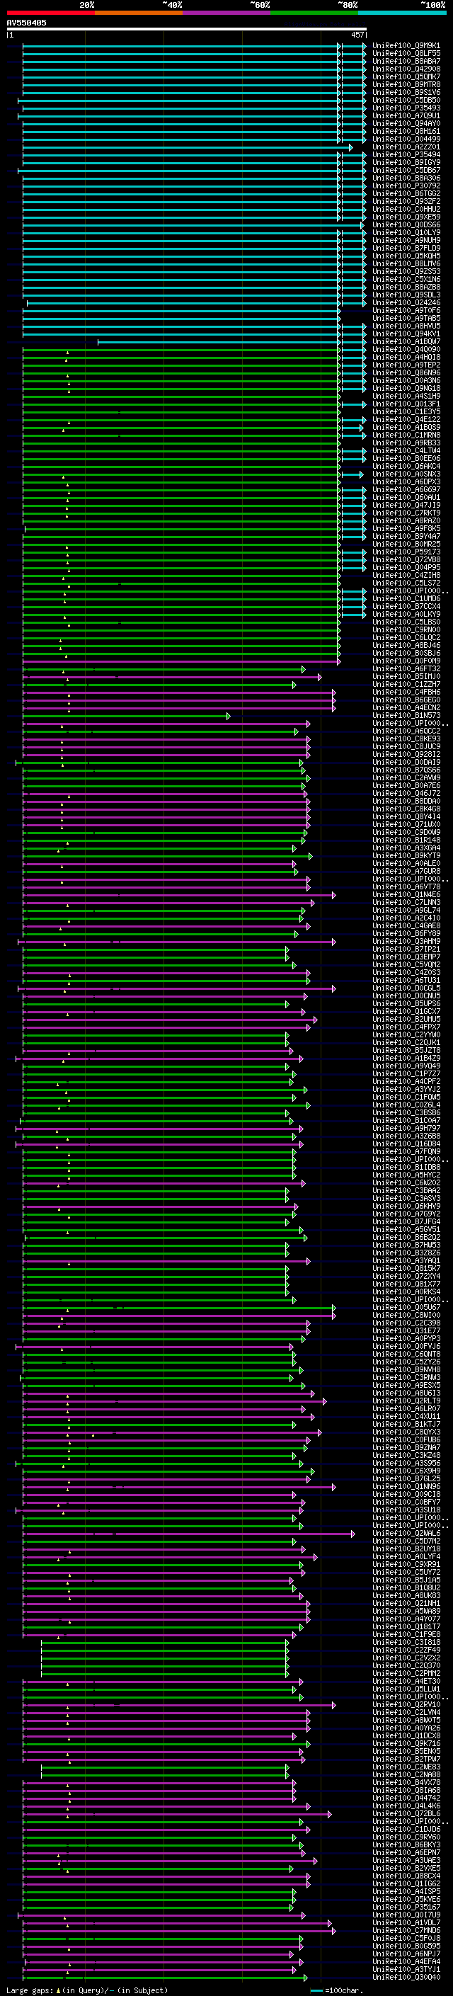Select hit label UniRef100_A1B4Z9
The image size is (453, 1996).
coord(406,1059)
